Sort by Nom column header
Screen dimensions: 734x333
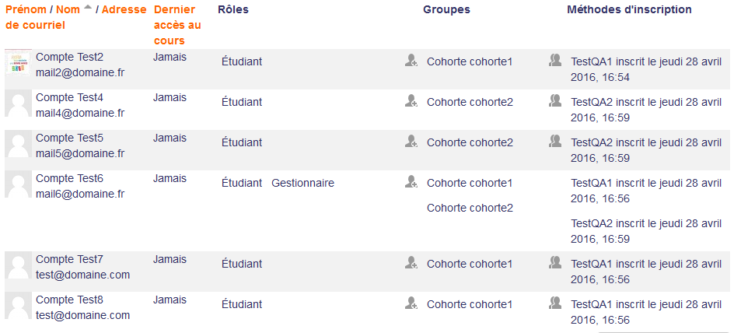[x=68, y=9]
